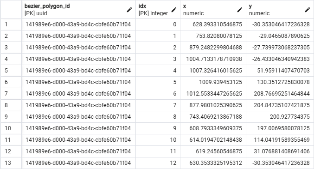Click y cell -29.0465087890625
This screenshot has width=314, height=169.
coord(280,36)
